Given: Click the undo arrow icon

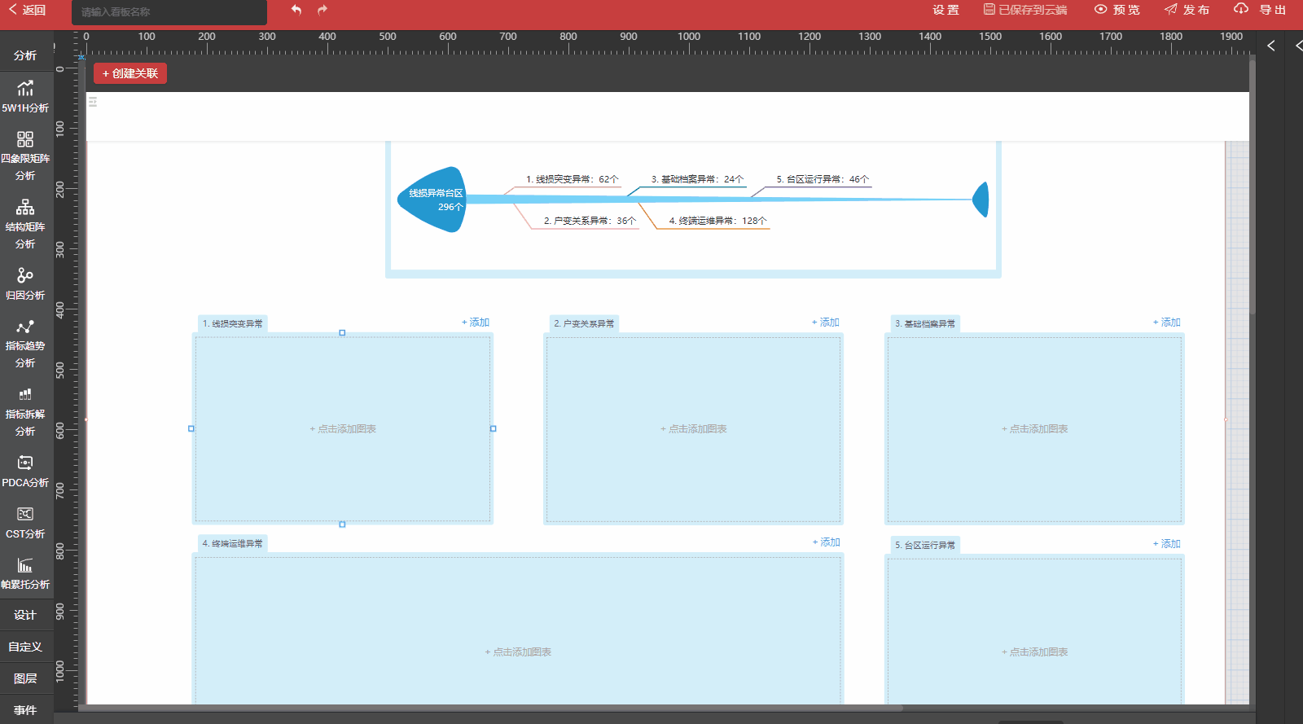Looking at the screenshot, I should [296, 10].
